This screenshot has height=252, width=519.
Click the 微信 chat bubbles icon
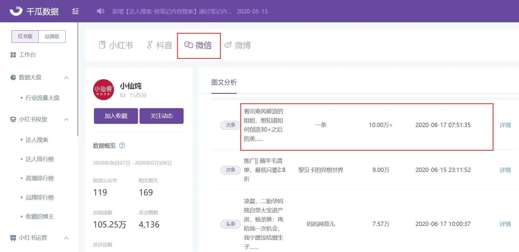pos(189,45)
